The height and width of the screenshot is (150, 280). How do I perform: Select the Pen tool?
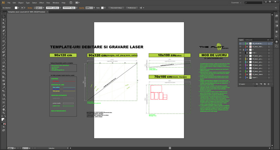point(4,30)
